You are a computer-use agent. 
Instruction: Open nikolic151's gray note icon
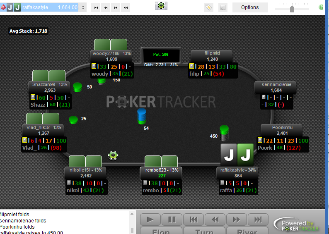(x=69, y=183)
